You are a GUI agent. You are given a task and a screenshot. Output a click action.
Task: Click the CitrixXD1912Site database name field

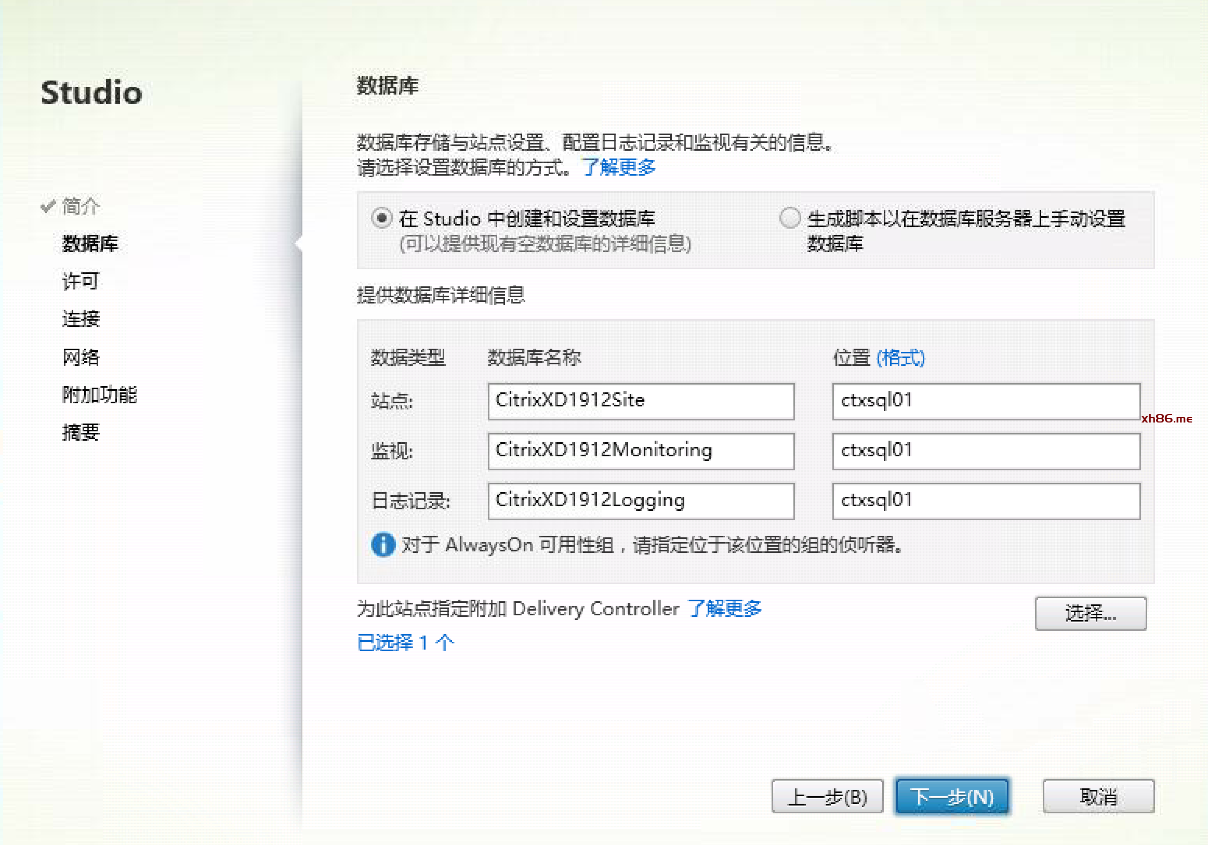pyautogui.click(x=640, y=401)
